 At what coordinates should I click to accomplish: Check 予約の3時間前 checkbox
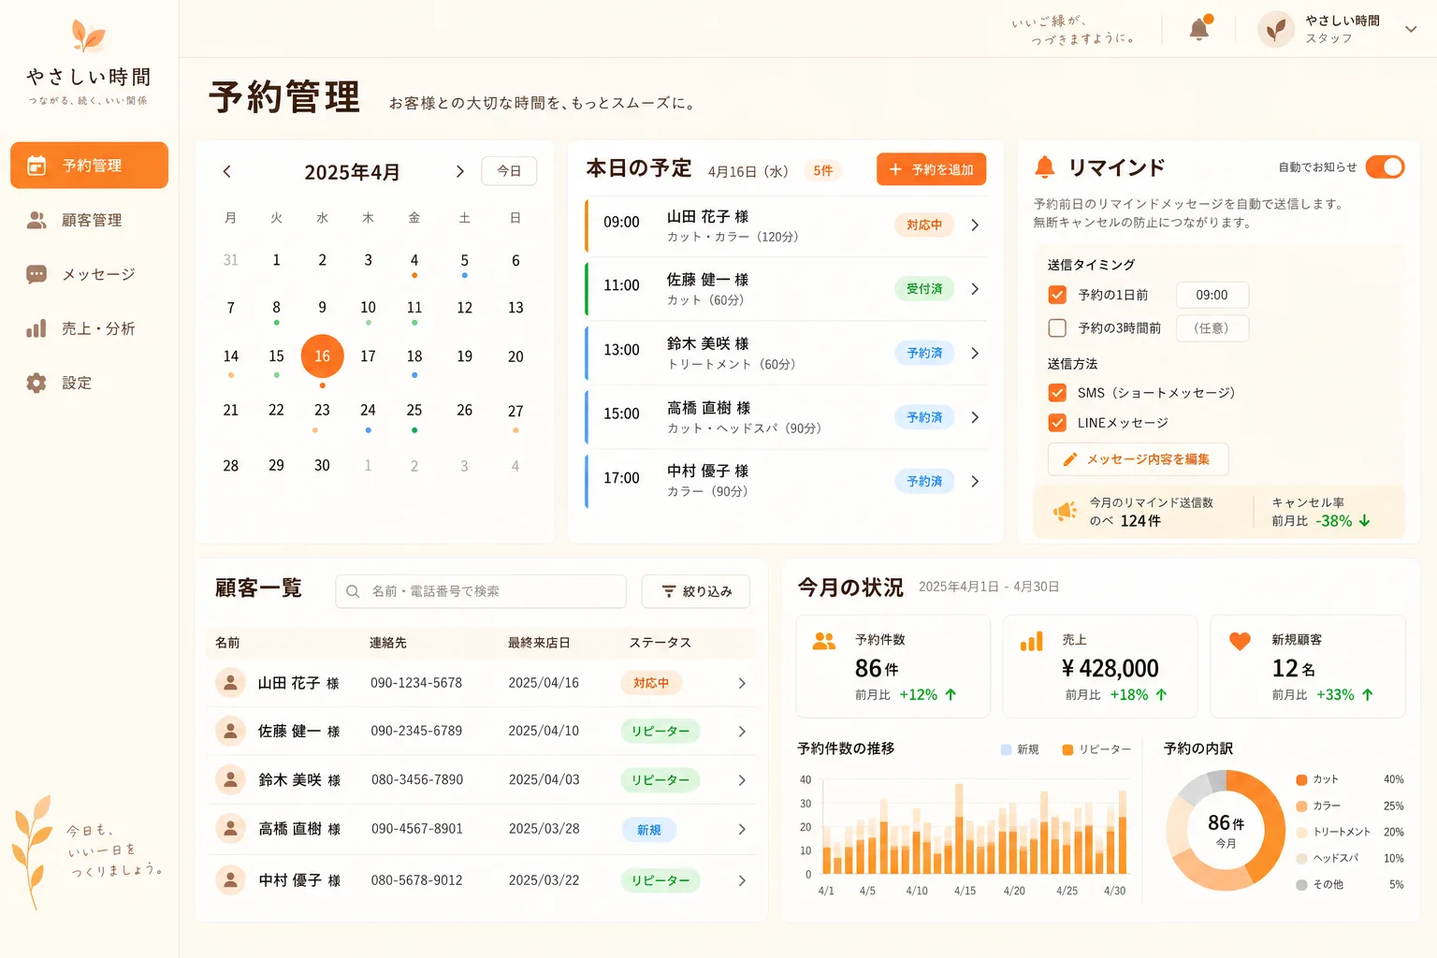[1057, 328]
